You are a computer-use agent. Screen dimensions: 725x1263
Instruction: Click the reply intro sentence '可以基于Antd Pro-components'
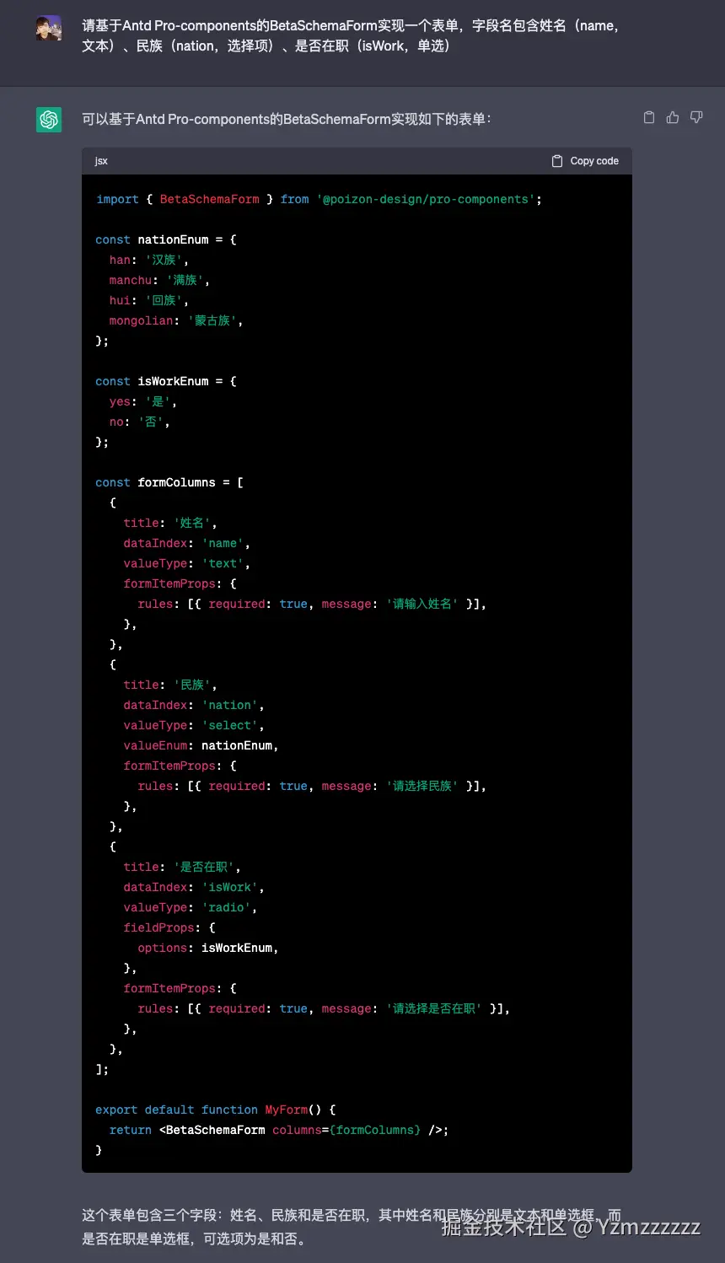tap(287, 119)
